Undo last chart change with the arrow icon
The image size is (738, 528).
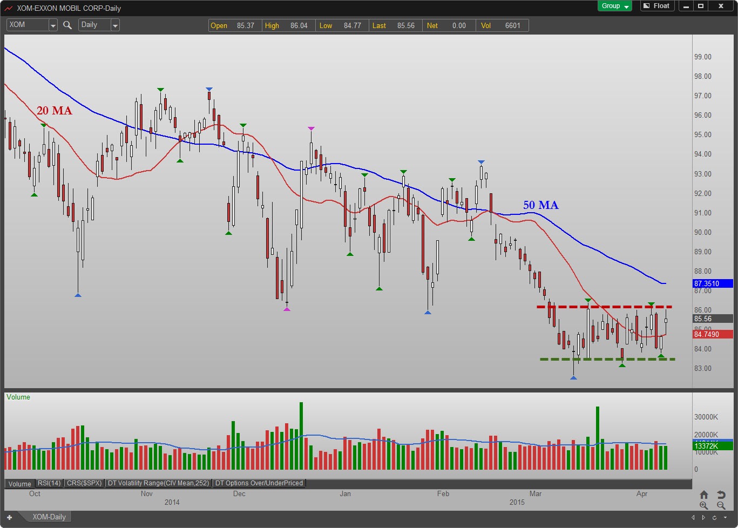click(721, 495)
